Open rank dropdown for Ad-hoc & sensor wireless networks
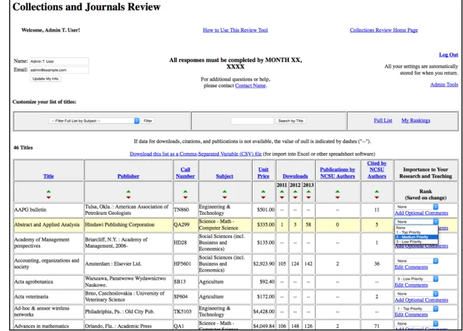This screenshot has height=331, width=463. click(417, 308)
